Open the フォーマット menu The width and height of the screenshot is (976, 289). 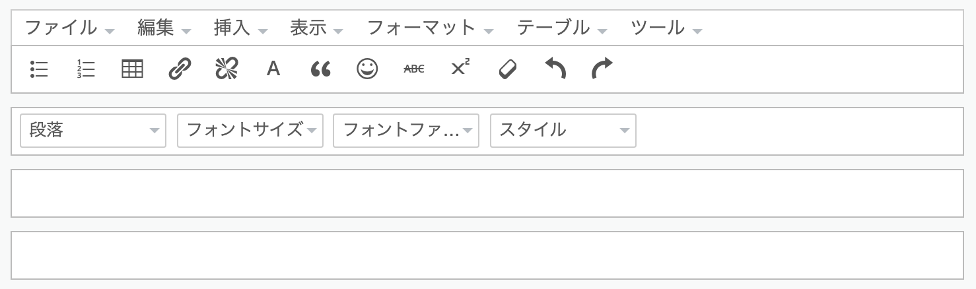430,28
